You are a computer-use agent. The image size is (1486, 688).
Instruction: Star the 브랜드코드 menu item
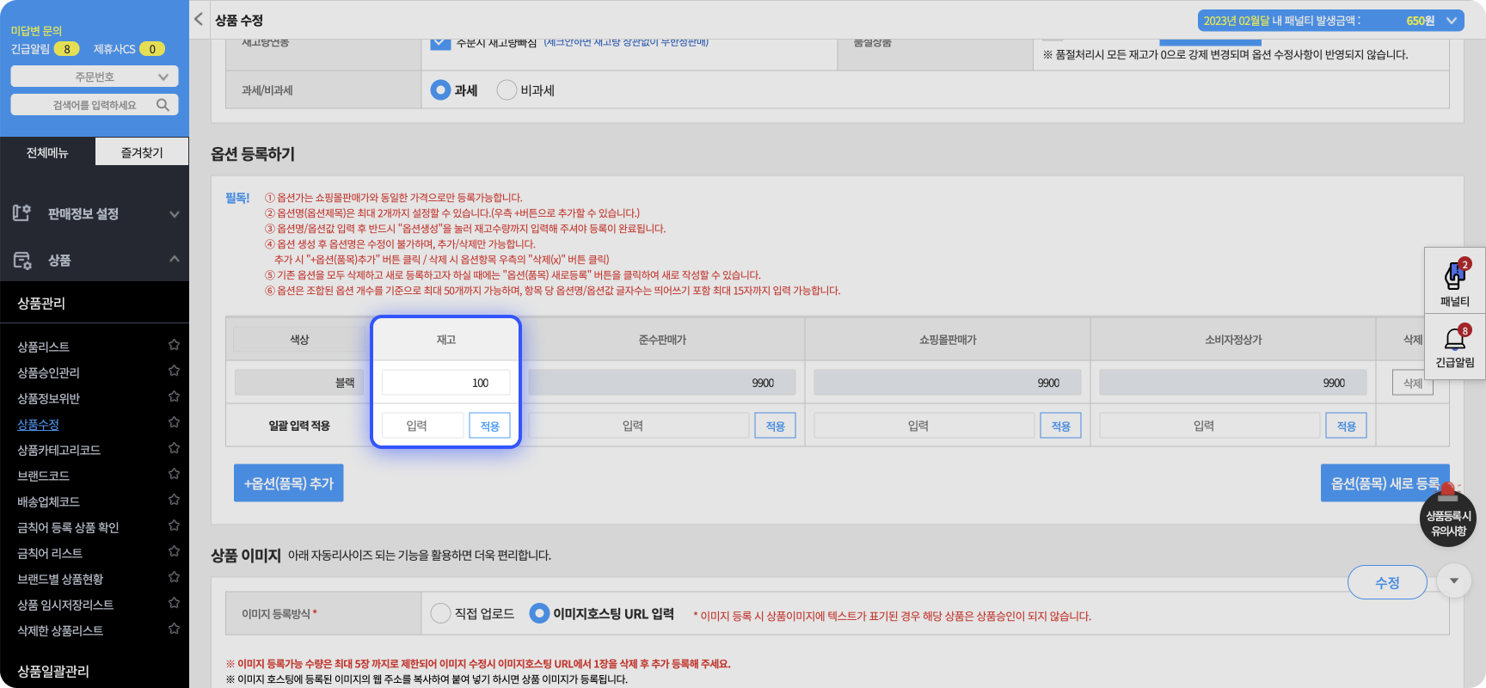(x=174, y=474)
